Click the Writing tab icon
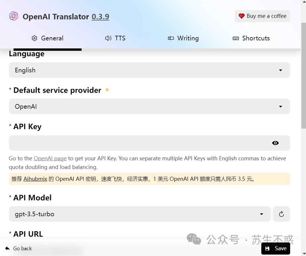Viewport: 306px width, 256px height. point(171,38)
